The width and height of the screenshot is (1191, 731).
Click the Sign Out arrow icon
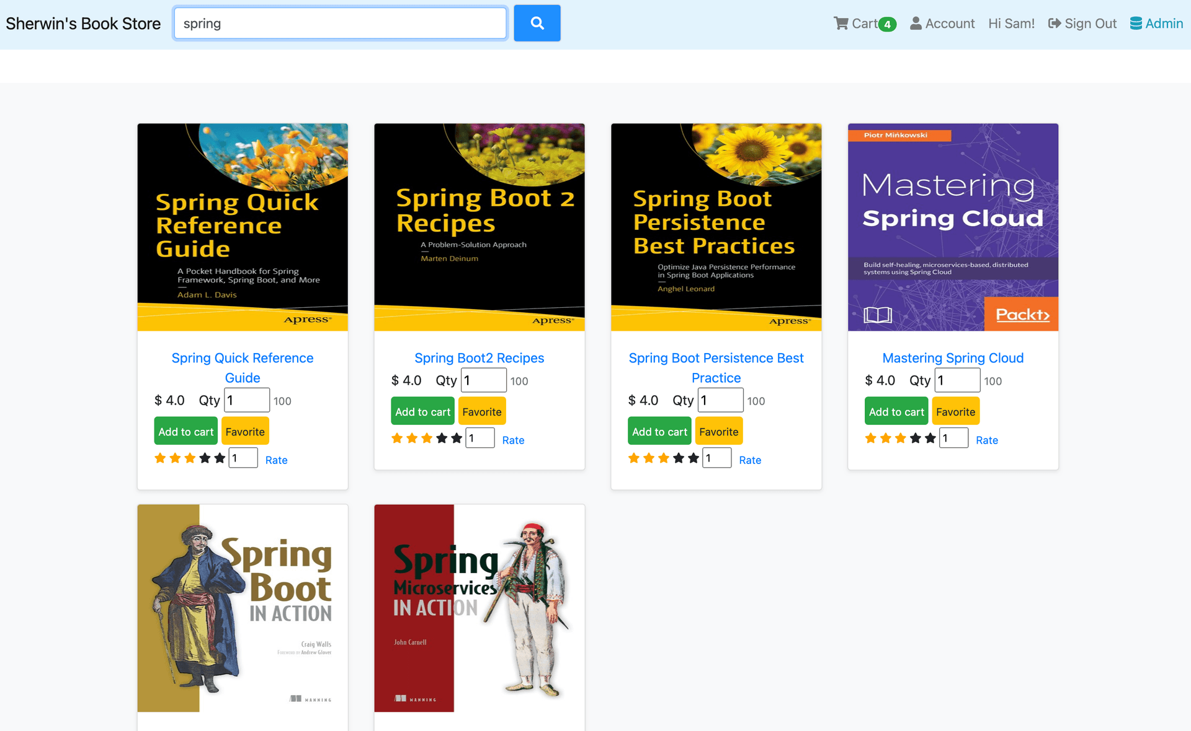click(x=1054, y=24)
